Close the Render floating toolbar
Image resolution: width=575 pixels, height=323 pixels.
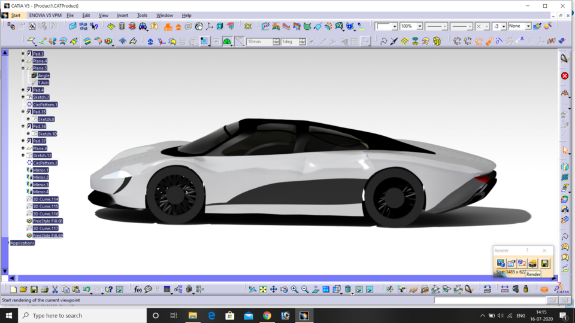(x=544, y=251)
